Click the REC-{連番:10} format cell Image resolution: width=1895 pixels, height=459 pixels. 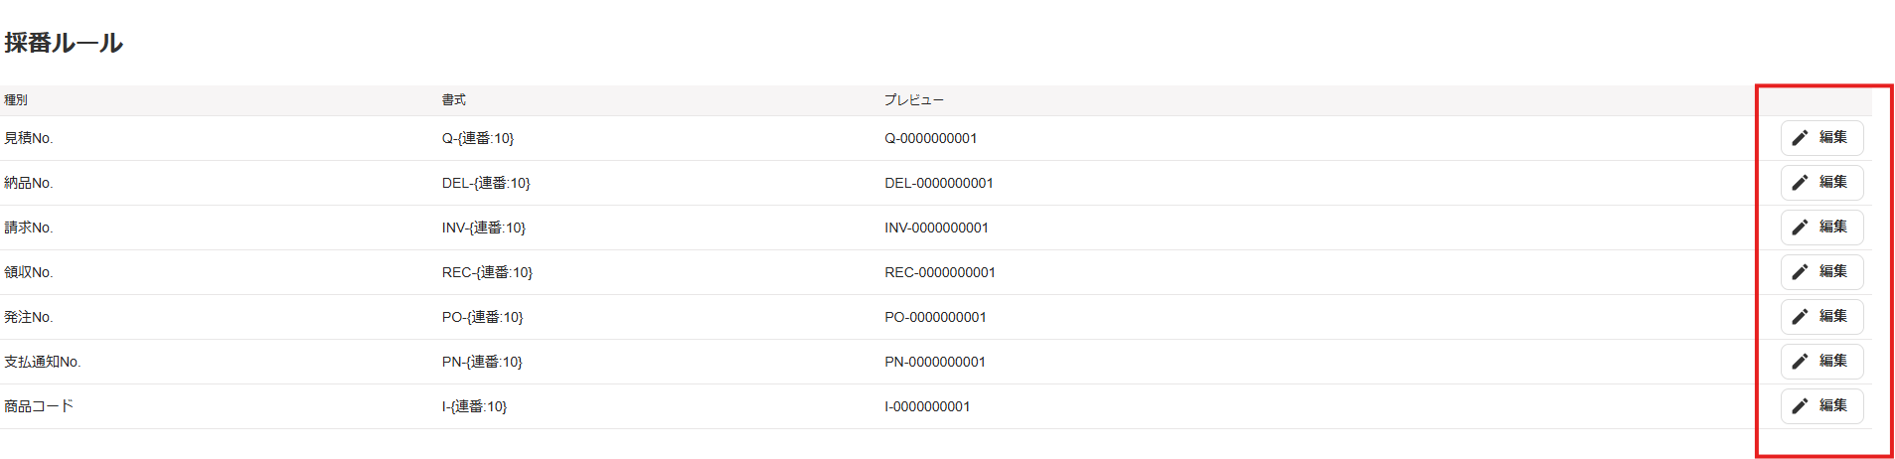[487, 272]
